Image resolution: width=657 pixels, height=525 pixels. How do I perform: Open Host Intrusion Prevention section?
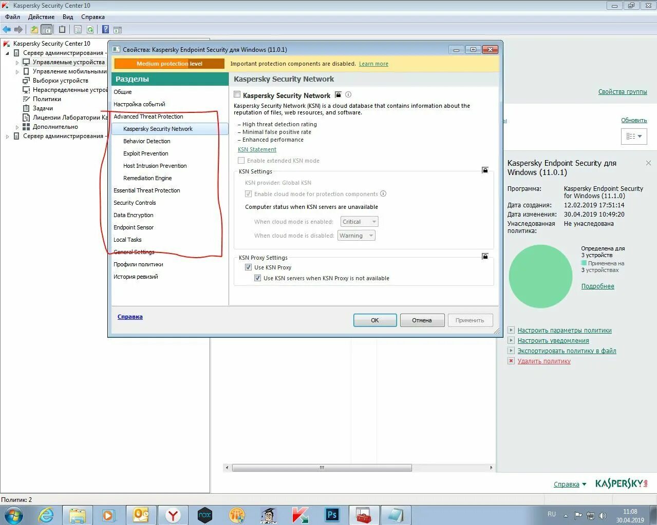coord(155,166)
